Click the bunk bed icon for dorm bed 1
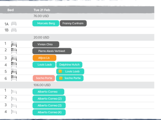The image size is (161, 120). (14, 44)
